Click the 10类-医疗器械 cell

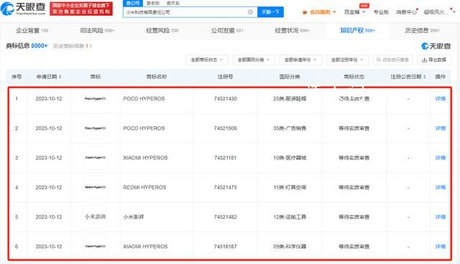[x=290, y=158]
